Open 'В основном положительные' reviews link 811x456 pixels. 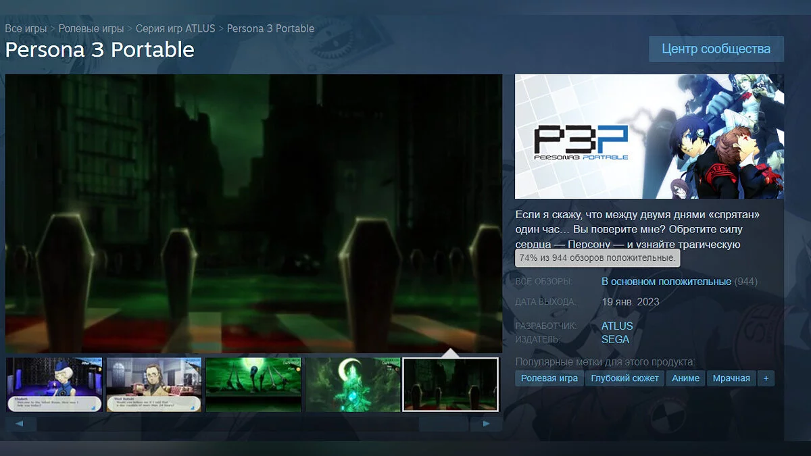click(x=666, y=281)
